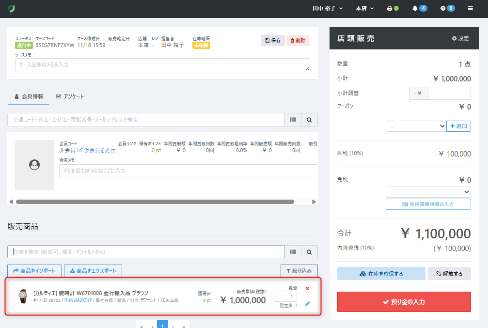The image size is (488, 328).
Task: Click the product 数量 field
Action: (285, 296)
